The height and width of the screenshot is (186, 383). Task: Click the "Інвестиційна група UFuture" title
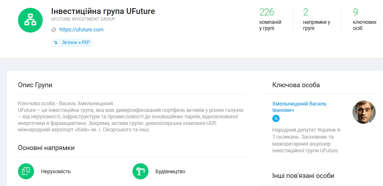103,11
